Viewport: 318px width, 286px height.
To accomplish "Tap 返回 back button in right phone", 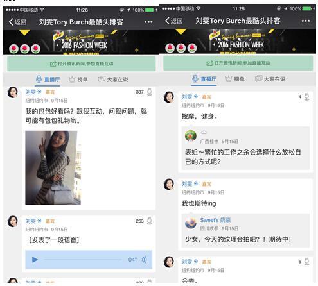I will [174, 21].
